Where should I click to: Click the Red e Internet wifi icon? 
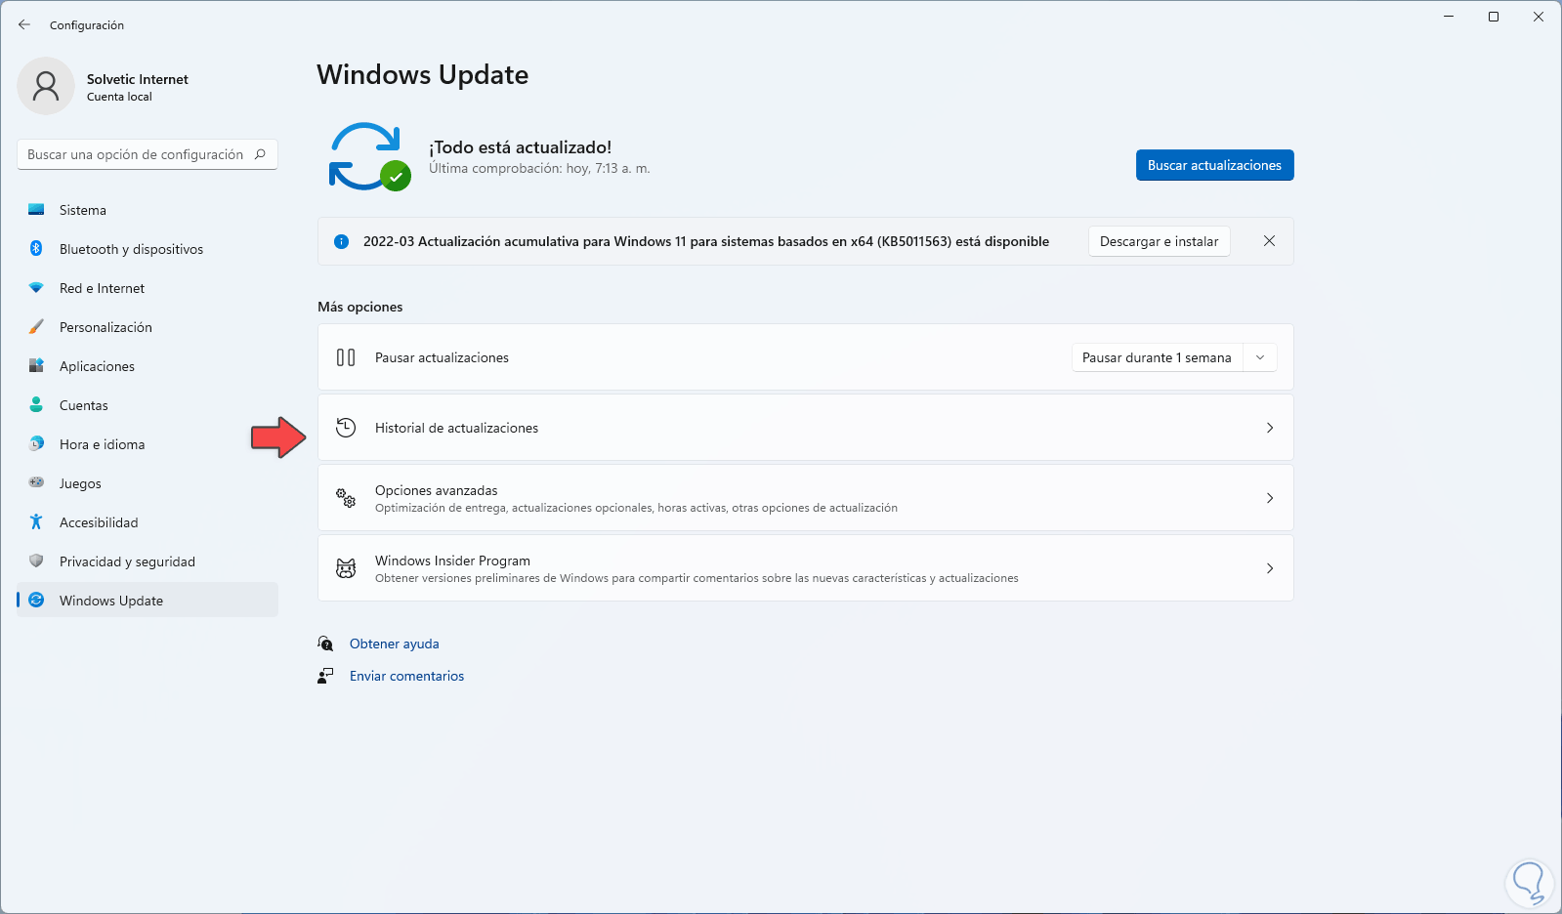point(36,288)
